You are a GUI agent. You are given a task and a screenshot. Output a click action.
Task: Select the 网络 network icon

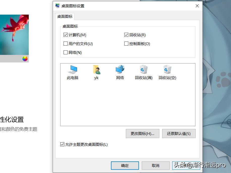pyautogui.click(x=120, y=69)
